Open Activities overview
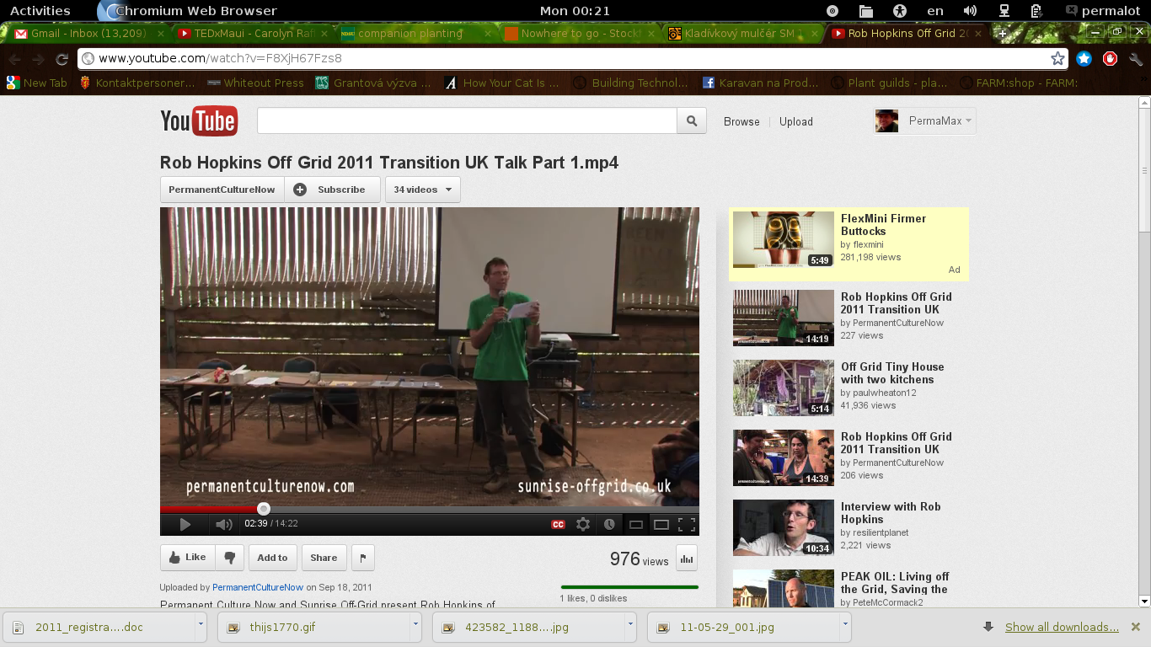The height and width of the screenshot is (647, 1151). click(x=40, y=11)
